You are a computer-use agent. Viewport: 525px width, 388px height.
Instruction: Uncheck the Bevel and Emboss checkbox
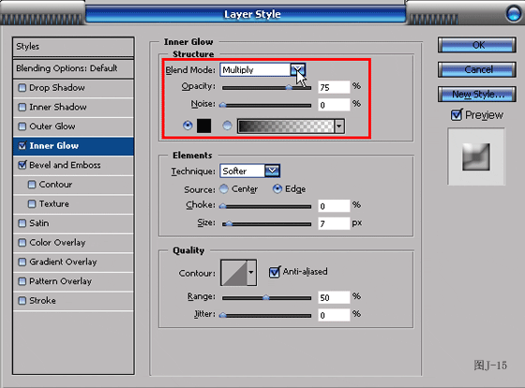pos(22,165)
